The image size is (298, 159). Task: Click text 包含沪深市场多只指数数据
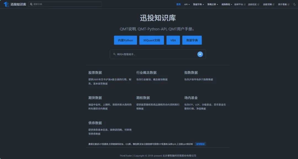click(199, 79)
